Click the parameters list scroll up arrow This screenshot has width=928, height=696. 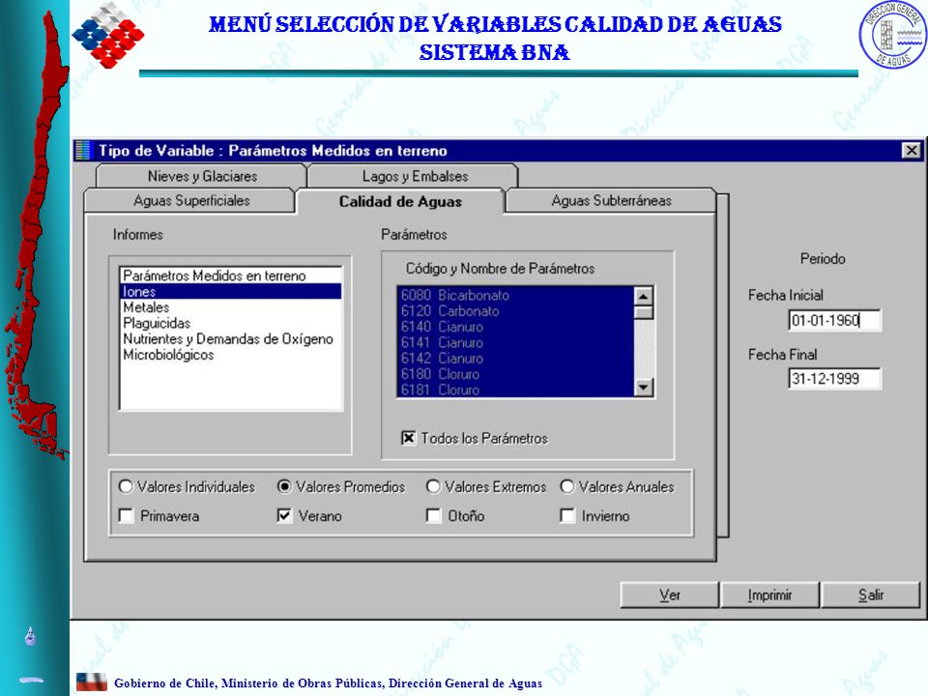(x=643, y=296)
